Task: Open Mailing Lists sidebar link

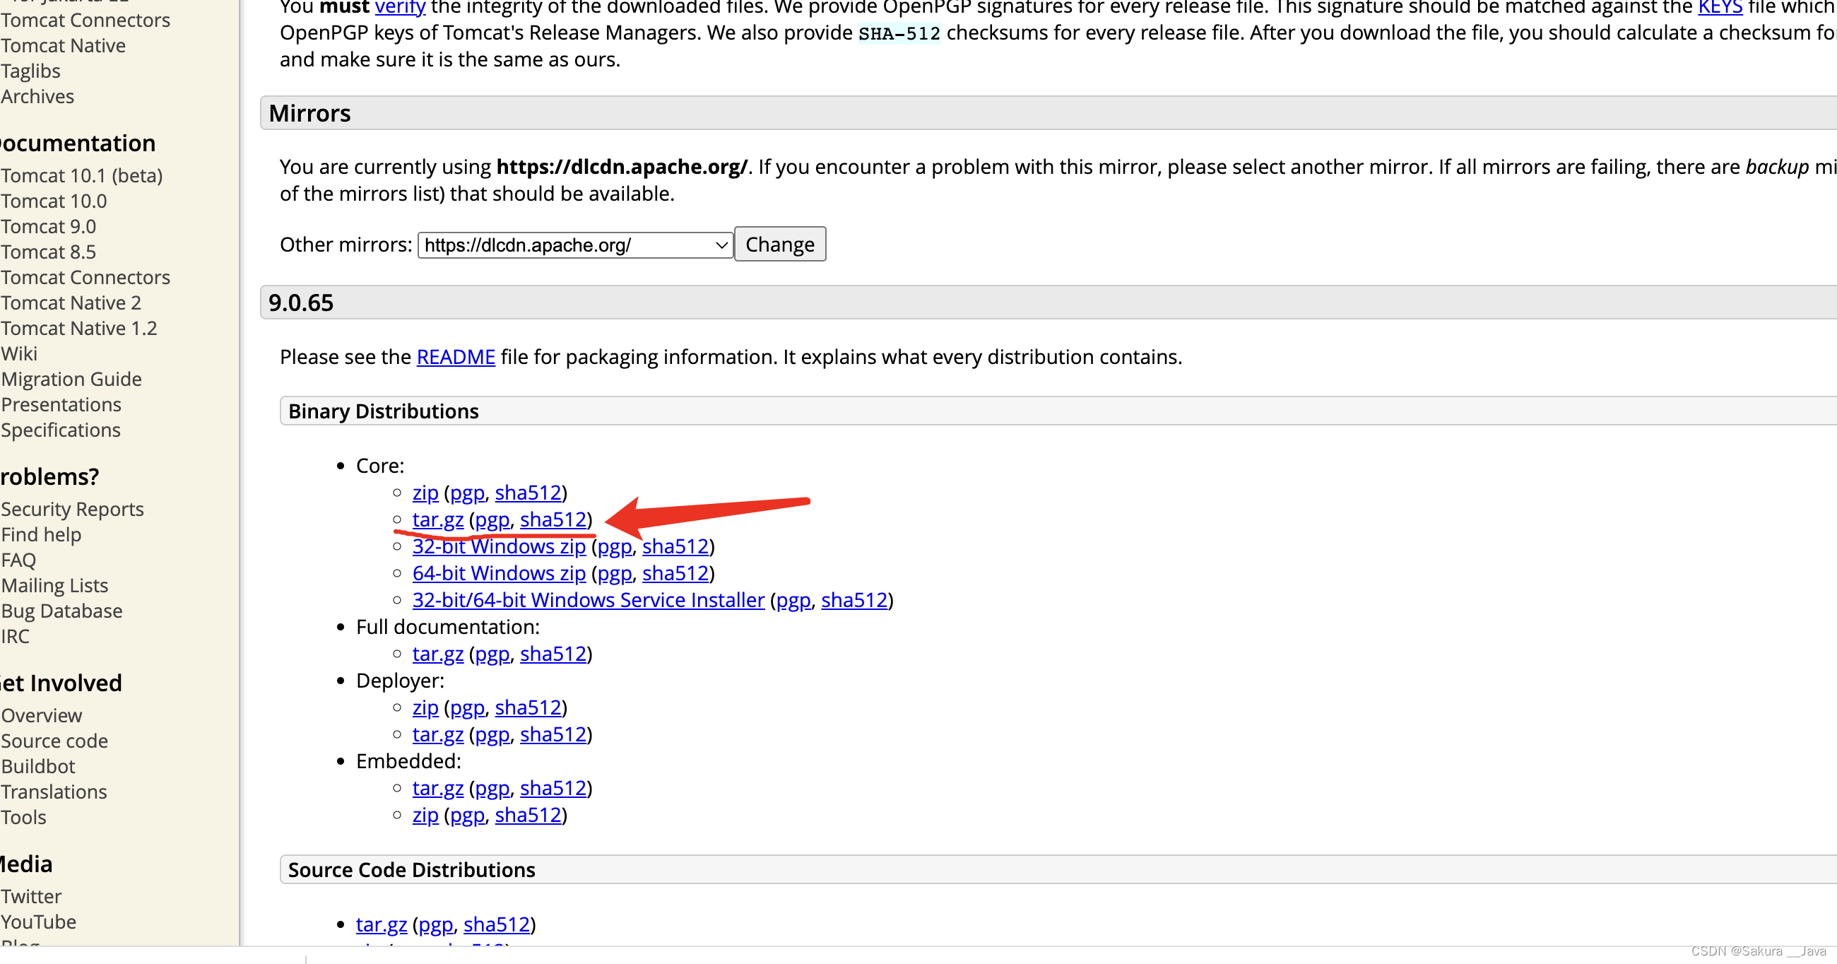Action: [54, 586]
